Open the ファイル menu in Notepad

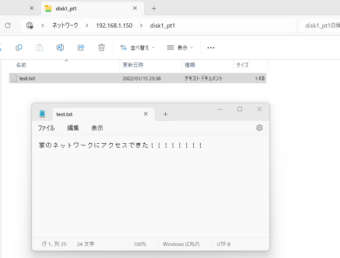coord(46,128)
